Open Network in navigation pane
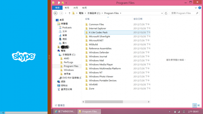 [61, 82]
